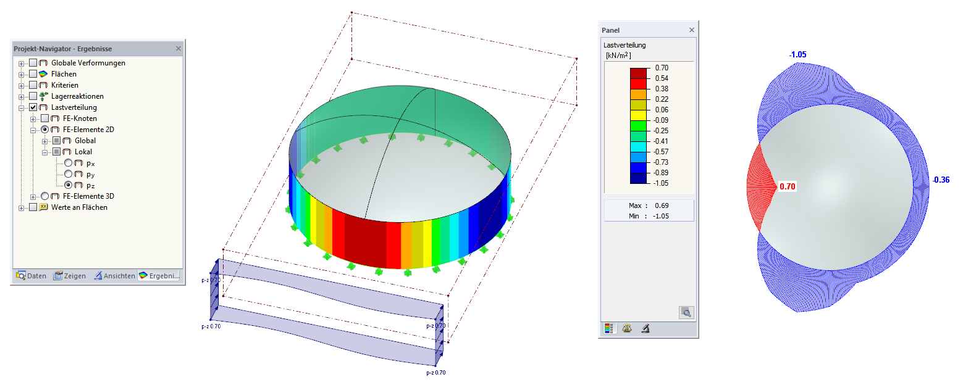Viewport: 963px width, 382px height.
Task: Close the Panel window
Action: click(692, 30)
